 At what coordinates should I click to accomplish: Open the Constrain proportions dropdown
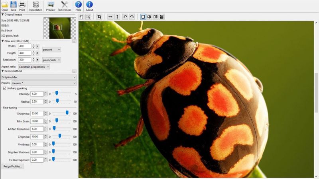click(x=34, y=67)
